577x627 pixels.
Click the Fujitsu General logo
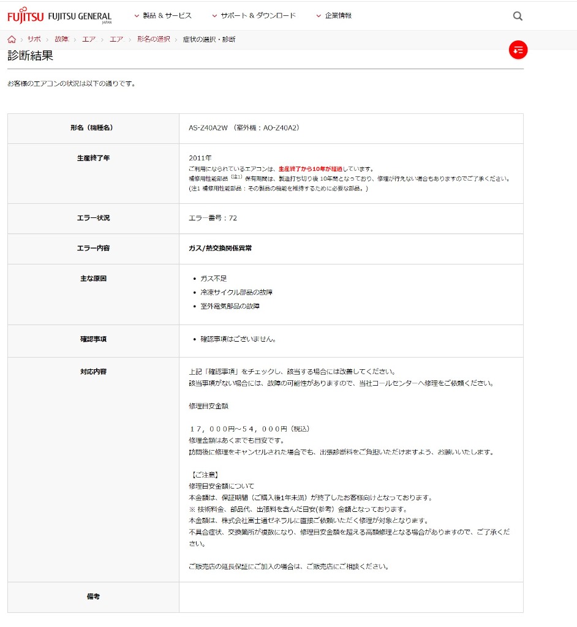(59, 16)
